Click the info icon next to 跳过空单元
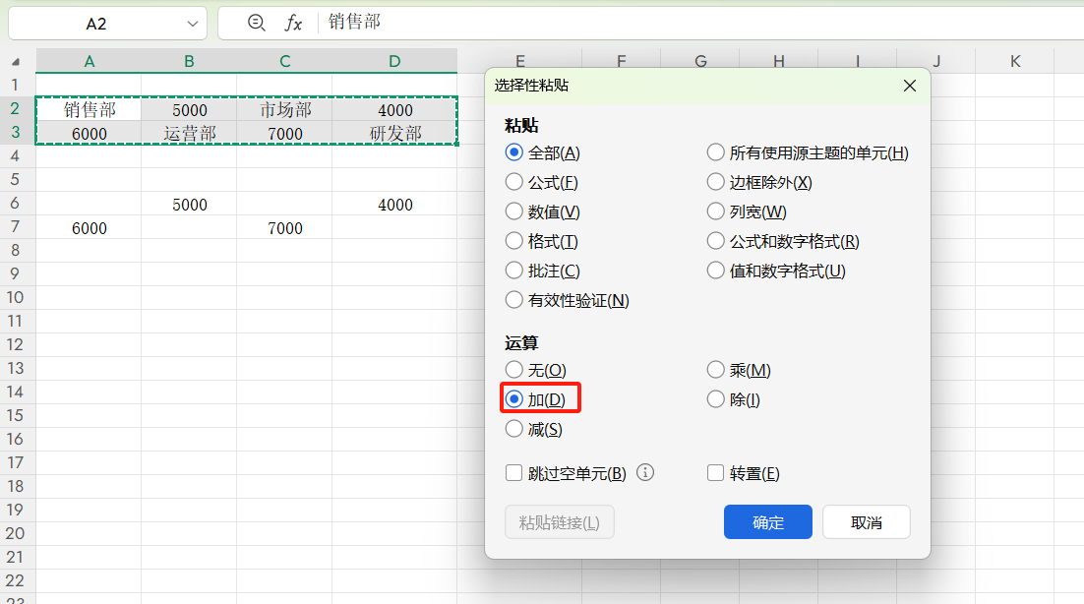Image resolution: width=1084 pixels, height=604 pixels. 647,472
